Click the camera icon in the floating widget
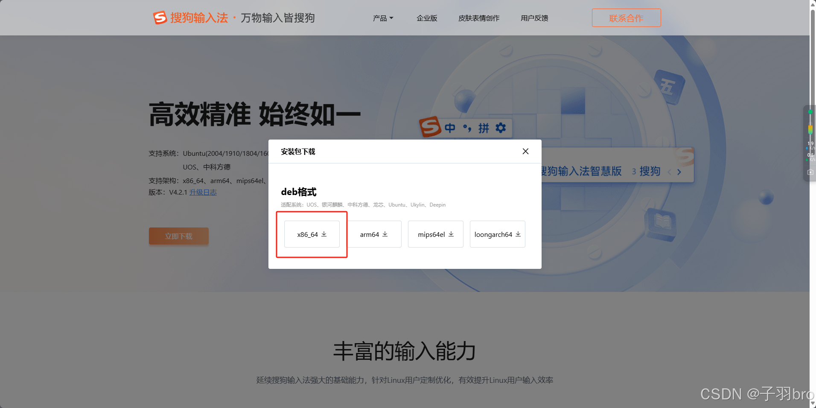This screenshot has width=816, height=408. pyautogui.click(x=810, y=172)
